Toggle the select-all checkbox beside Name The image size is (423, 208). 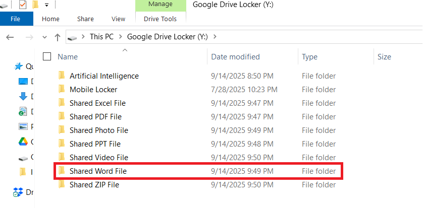(x=47, y=57)
